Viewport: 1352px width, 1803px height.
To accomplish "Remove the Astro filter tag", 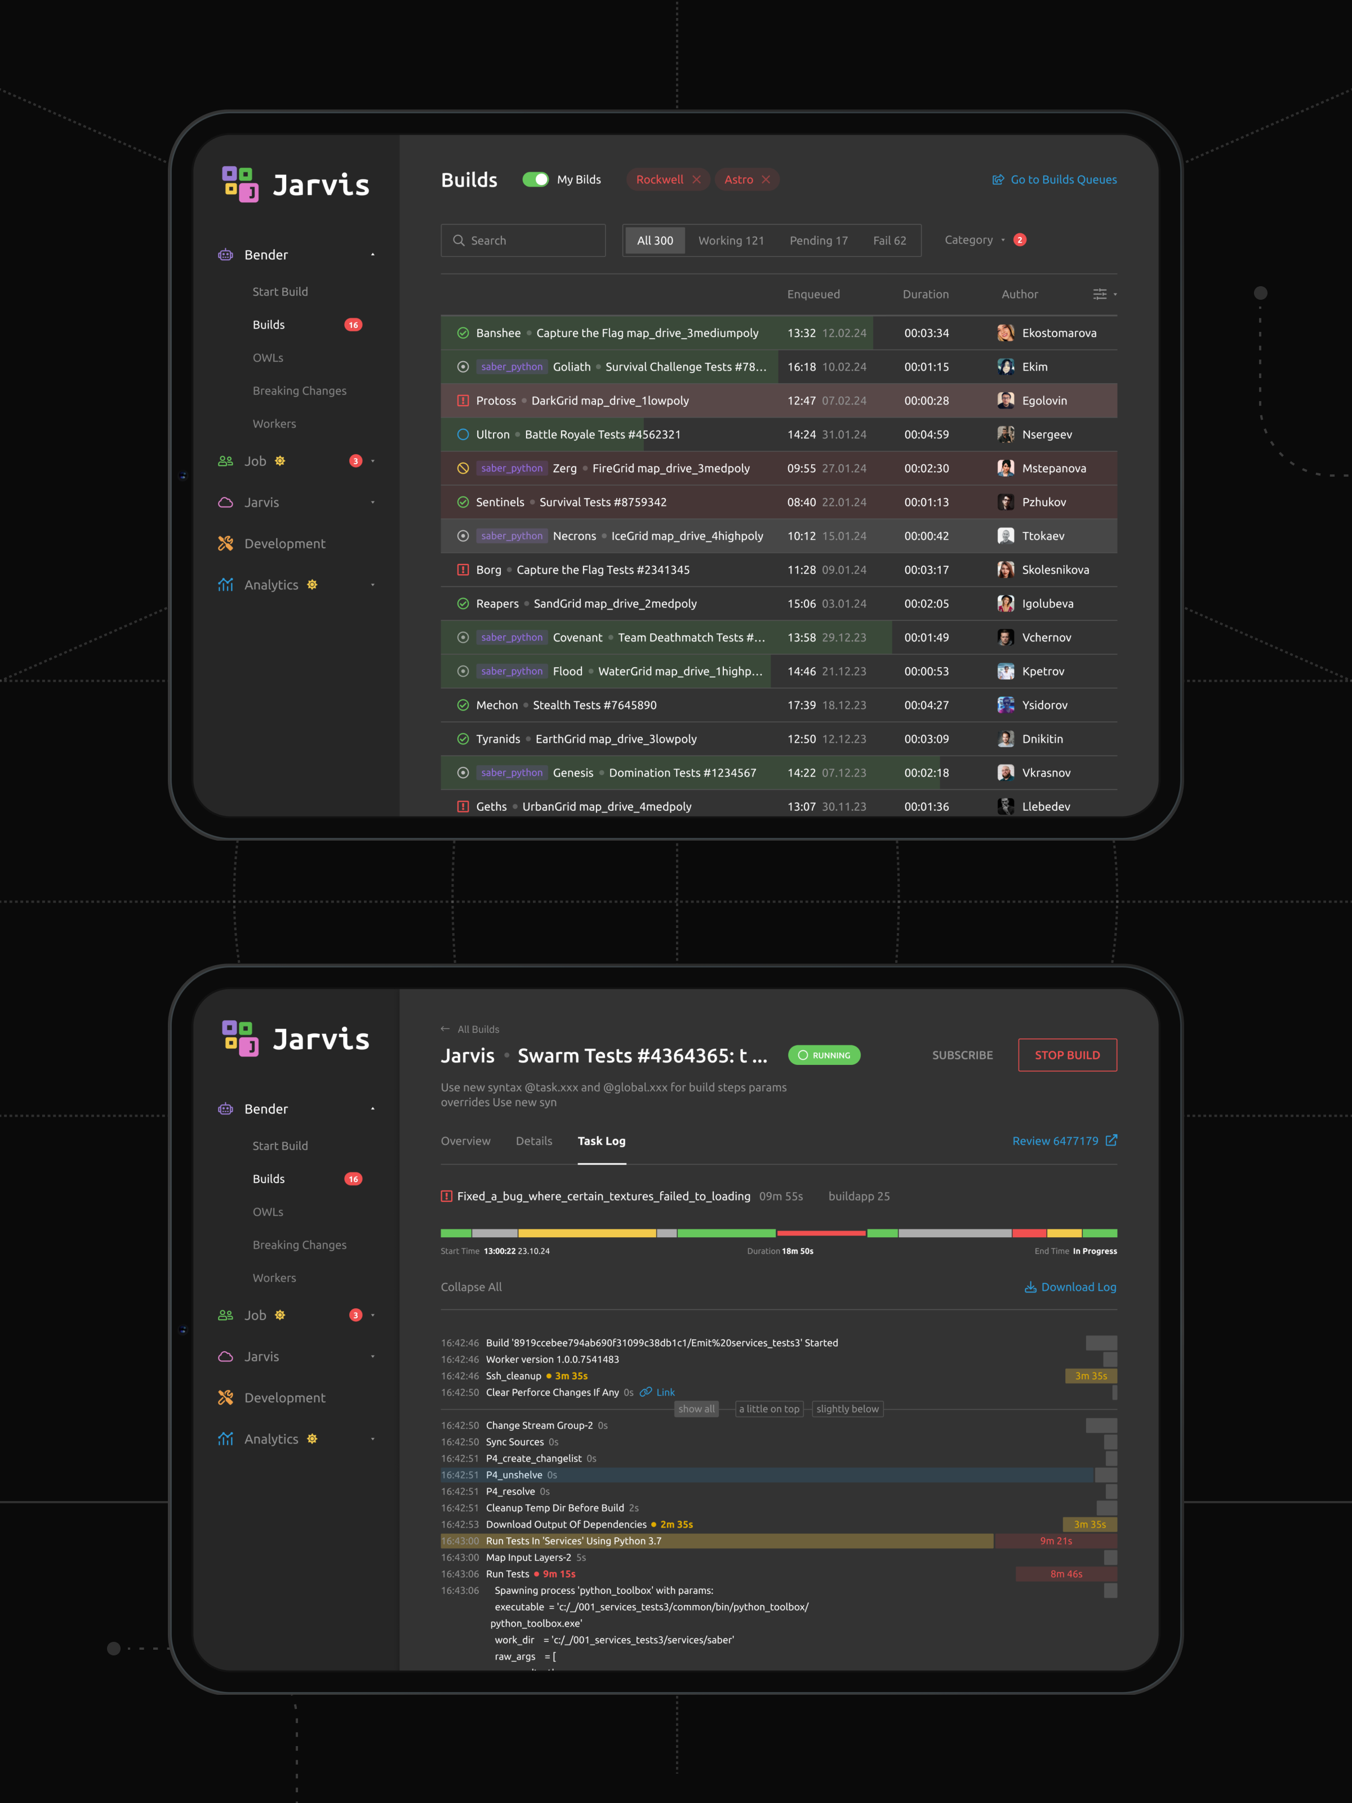I will [766, 179].
